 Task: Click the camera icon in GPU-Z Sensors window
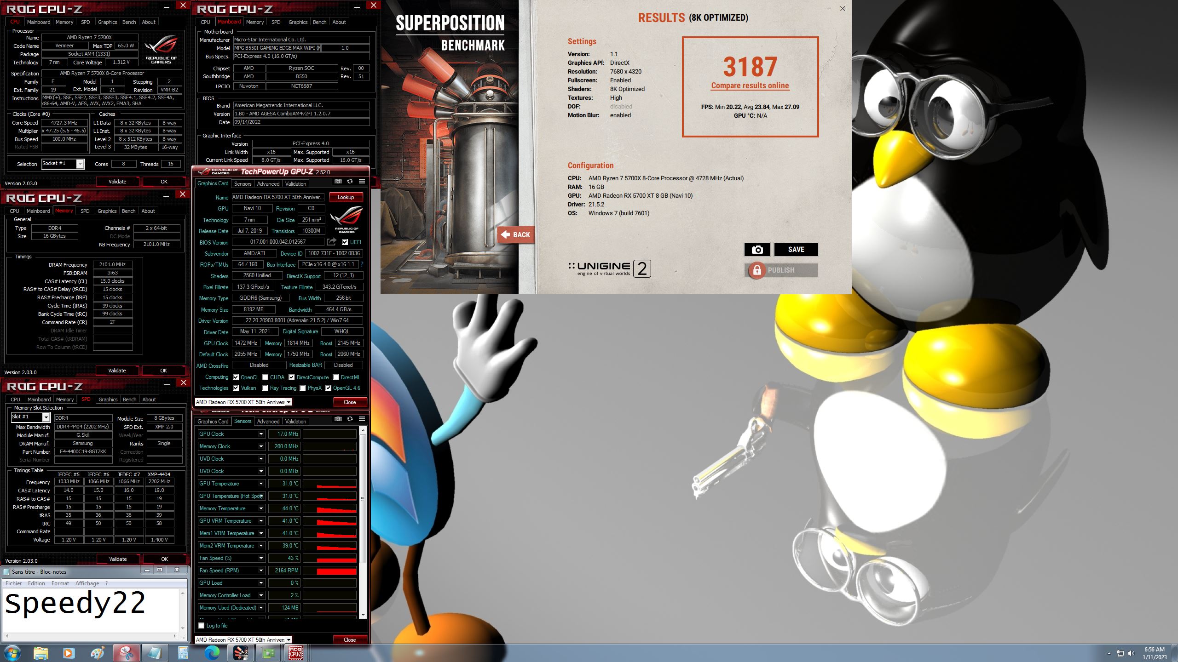point(338,419)
